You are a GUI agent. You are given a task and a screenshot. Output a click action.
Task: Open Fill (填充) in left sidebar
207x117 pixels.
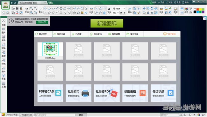4,38
